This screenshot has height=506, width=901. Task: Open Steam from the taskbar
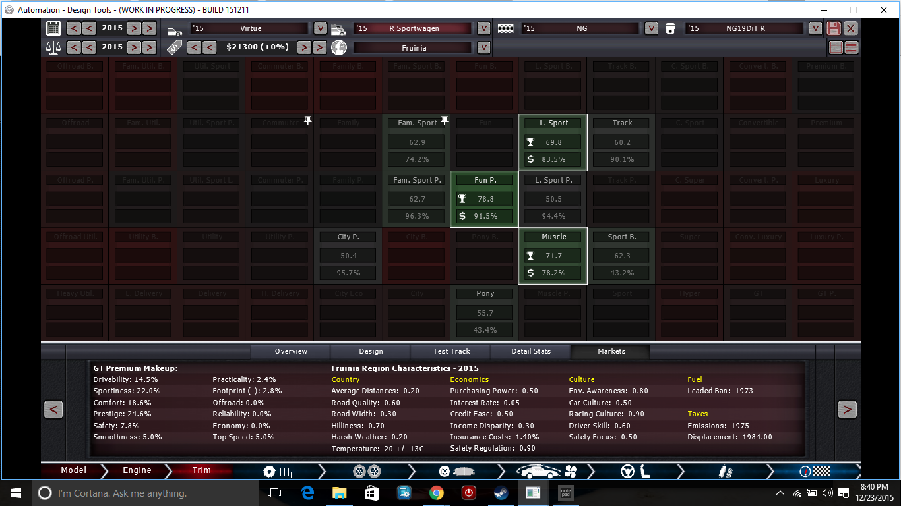(501, 493)
